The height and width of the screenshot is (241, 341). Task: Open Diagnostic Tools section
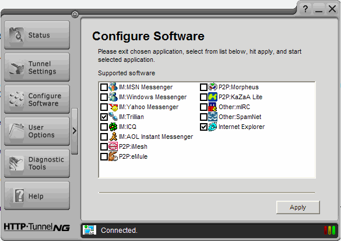[37, 163]
